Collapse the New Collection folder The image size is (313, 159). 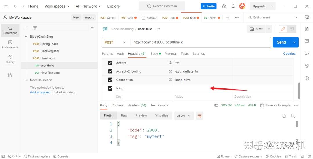[x=26, y=80]
